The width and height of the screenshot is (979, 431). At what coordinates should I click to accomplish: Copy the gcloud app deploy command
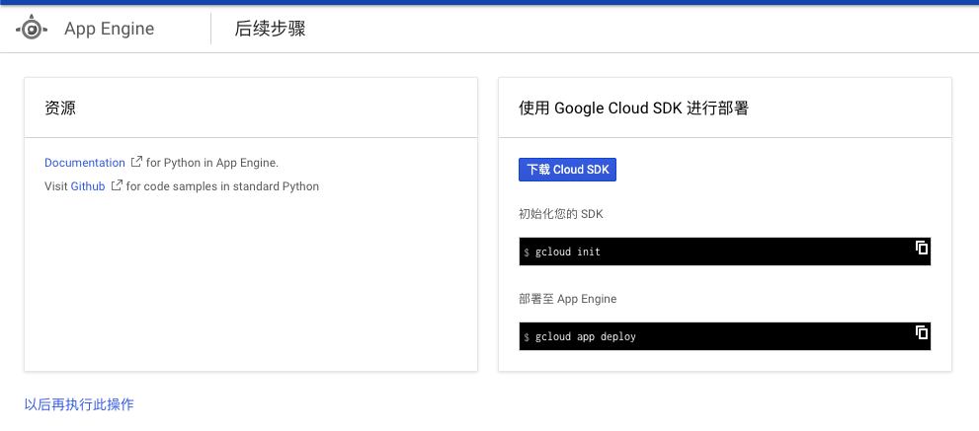coord(922,331)
